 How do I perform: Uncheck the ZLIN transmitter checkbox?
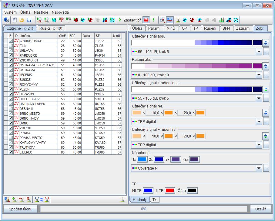tap(11, 46)
